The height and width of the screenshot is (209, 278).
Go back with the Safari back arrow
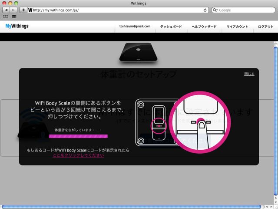click(6, 10)
